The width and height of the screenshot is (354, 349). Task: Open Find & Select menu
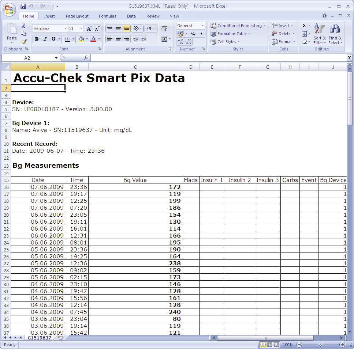click(x=335, y=34)
